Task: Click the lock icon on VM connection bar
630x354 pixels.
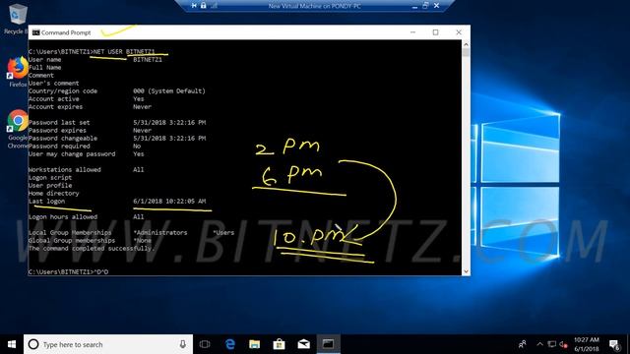Action: (204, 6)
